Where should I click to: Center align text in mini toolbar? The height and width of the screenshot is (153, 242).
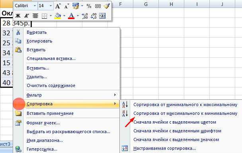click(x=35, y=15)
